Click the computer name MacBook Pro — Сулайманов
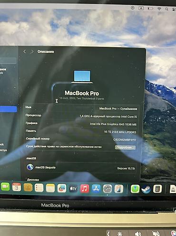 coord(118,108)
